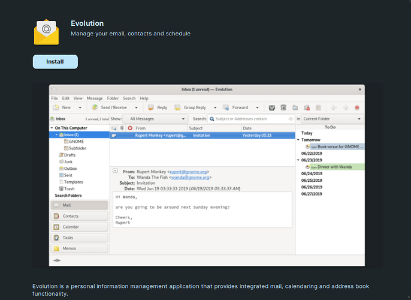Open the Search menu
The height and width of the screenshot is (300, 411).
pyautogui.click(x=129, y=98)
